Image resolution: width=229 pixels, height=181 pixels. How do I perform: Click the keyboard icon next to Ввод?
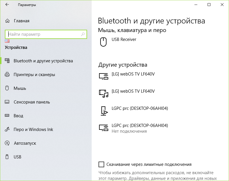coord(7,116)
